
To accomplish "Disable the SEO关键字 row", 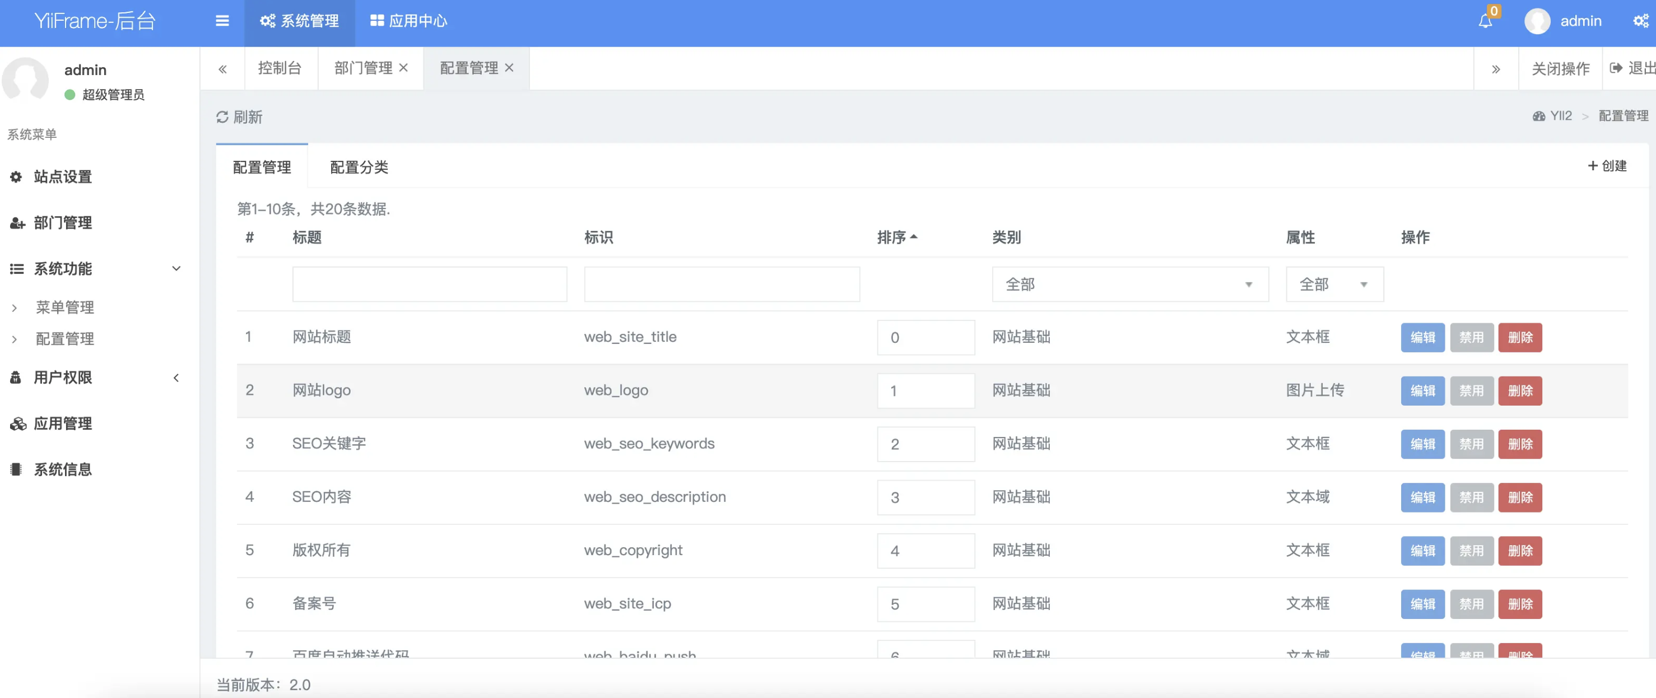I will pyautogui.click(x=1472, y=444).
